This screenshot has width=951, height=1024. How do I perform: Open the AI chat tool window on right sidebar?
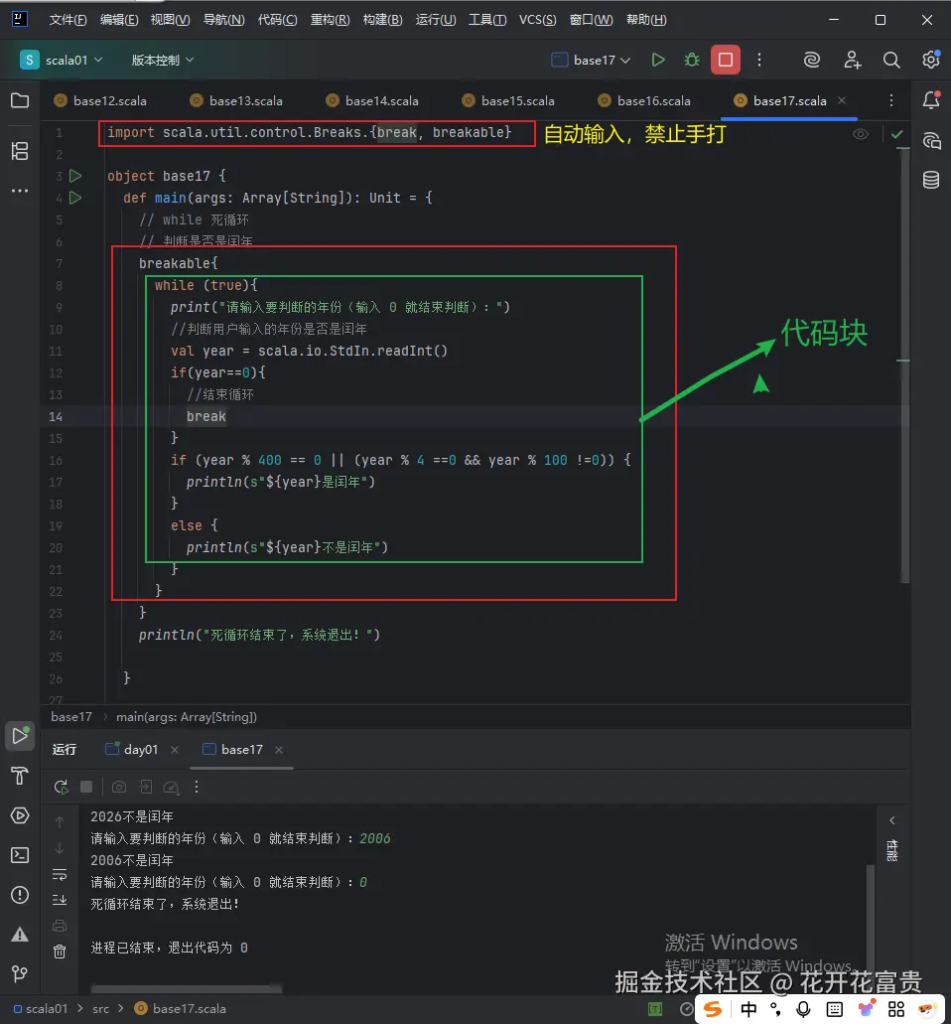tap(931, 140)
